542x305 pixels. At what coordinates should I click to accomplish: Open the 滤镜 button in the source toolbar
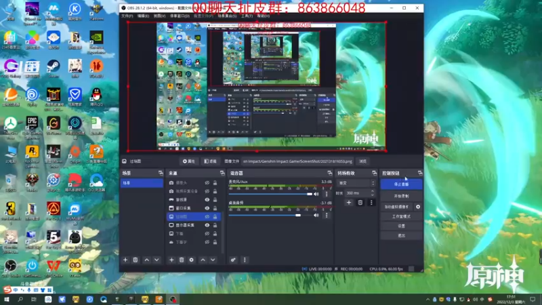pos(210,161)
